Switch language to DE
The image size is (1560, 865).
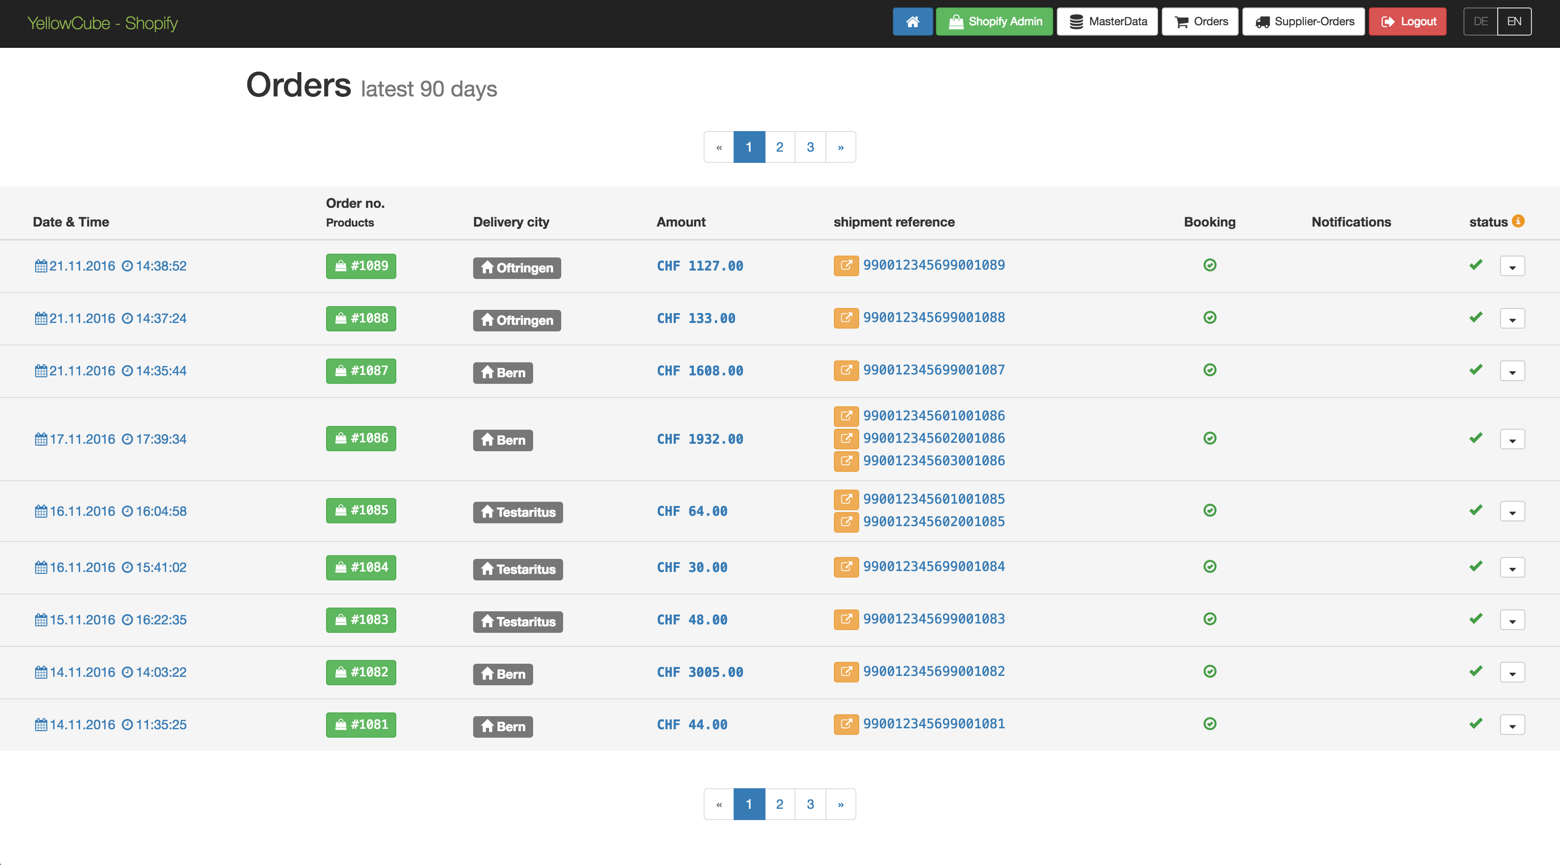pyautogui.click(x=1481, y=21)
